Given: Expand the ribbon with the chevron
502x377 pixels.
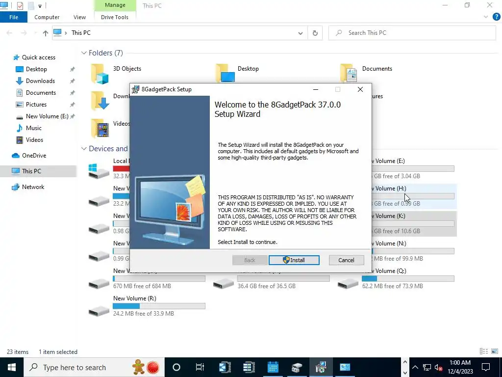Looking at the screenshot, I should point(486,17).
